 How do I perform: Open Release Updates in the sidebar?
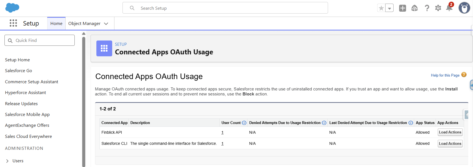[x=21, y=103]
